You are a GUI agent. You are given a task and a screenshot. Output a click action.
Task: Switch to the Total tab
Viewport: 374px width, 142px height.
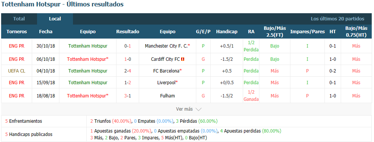tap(19, 19)
